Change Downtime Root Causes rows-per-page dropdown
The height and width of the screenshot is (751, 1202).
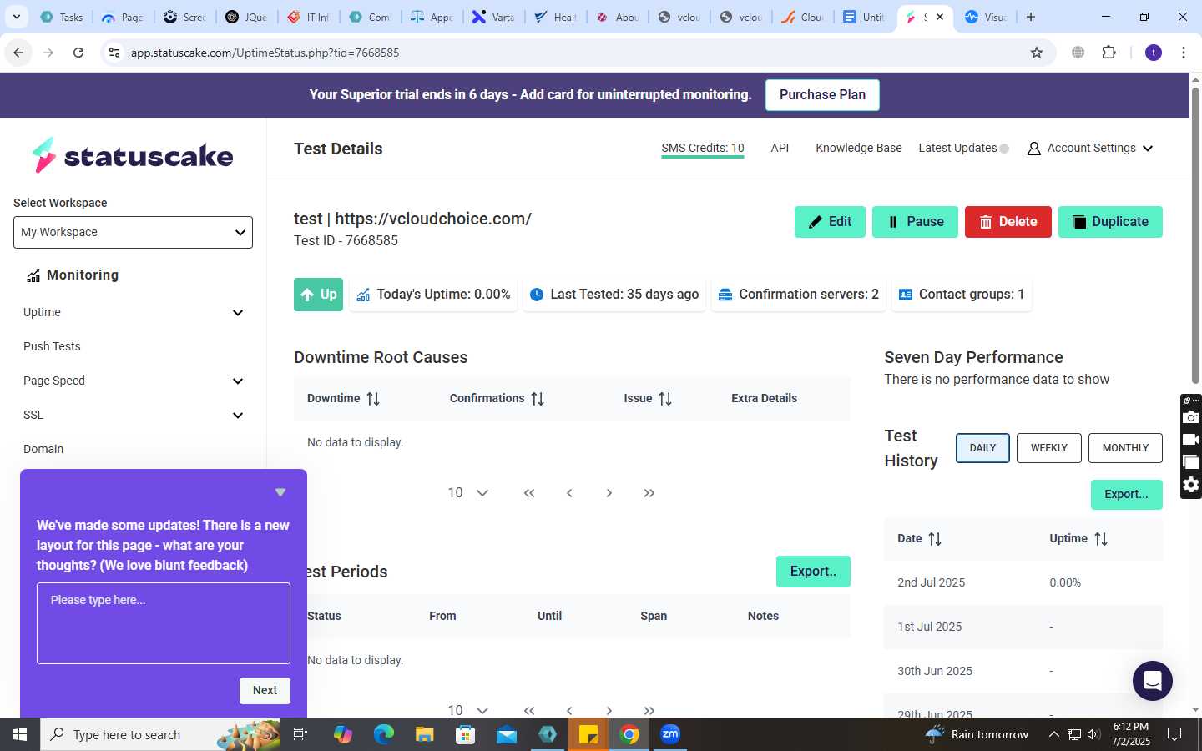(467, 493)
